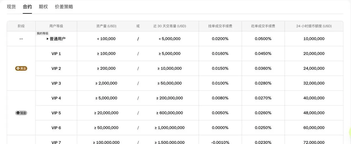Click the ≥ 200,000 asset cell
Screen dimensions: 351x144
pos(106,68)
